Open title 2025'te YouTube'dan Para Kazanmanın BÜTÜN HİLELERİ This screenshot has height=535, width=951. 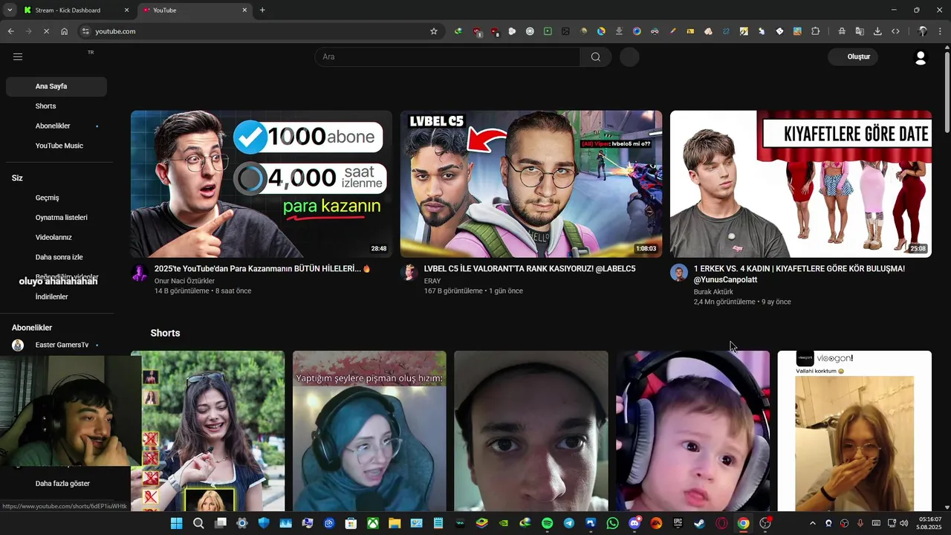pos(262,269)
